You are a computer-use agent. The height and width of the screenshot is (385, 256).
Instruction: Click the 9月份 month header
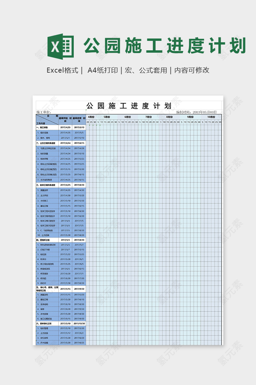(x=190, y=117)
